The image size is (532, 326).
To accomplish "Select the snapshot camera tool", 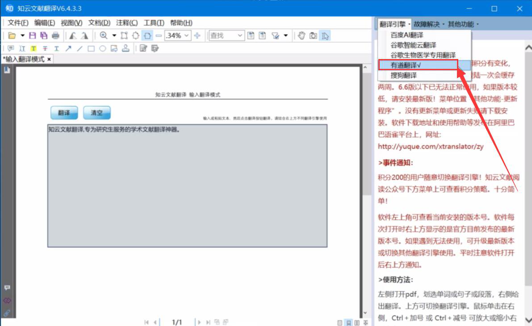I will [313, 36].
